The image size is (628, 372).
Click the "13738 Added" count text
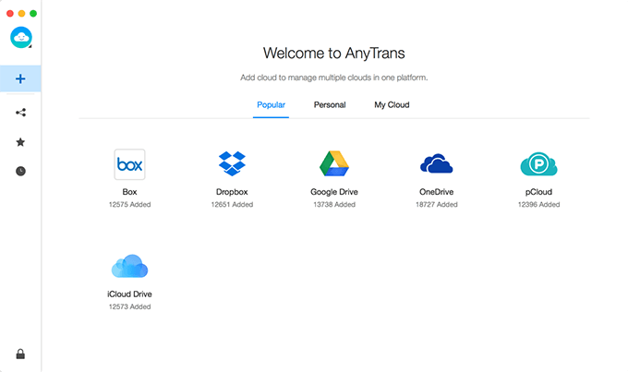coord(334,204)
